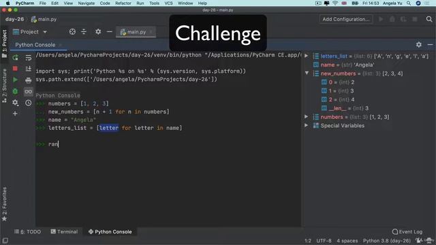Print console output icon
The height and width of the screenshot is (245, 436).
pyautogui.click(x=29, y=80)
